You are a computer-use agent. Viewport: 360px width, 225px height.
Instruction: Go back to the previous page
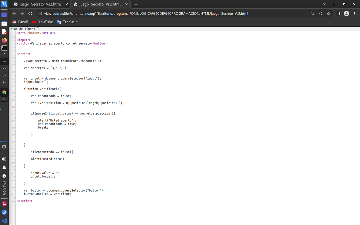[14, 13]
